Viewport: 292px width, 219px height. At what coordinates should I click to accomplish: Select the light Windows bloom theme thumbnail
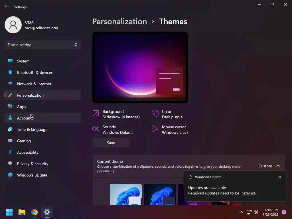point(126,194)
